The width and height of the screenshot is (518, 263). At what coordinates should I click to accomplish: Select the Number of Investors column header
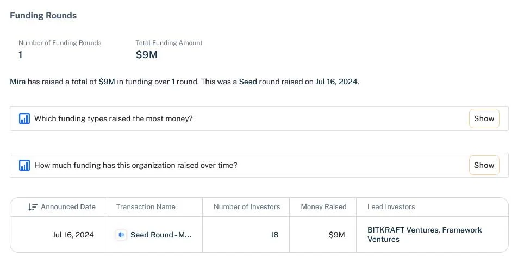click(x=247, y=207)
